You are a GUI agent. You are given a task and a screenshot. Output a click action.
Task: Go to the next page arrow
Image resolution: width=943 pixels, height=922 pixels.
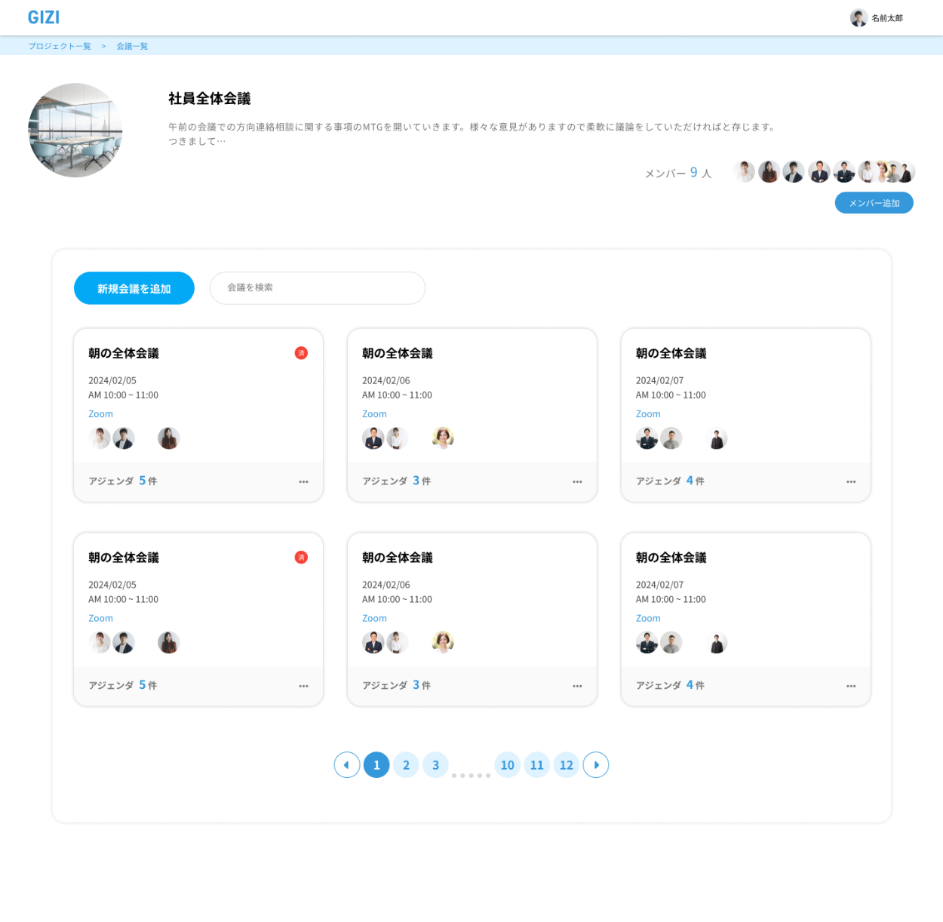click(596, 765)
